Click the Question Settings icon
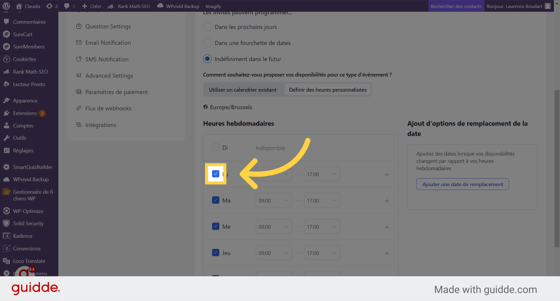This screenshot has width=560, height=301. [79, 26]
